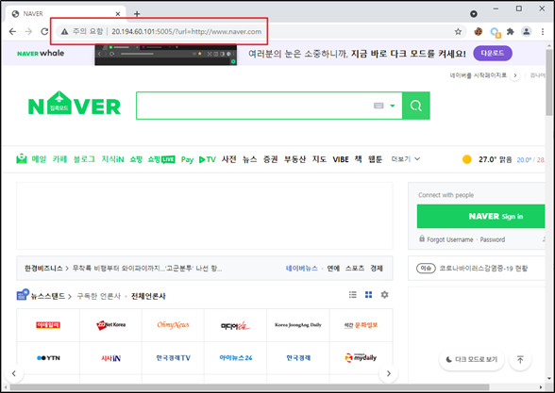Click the security warning triangle icon

pos(64,32)
